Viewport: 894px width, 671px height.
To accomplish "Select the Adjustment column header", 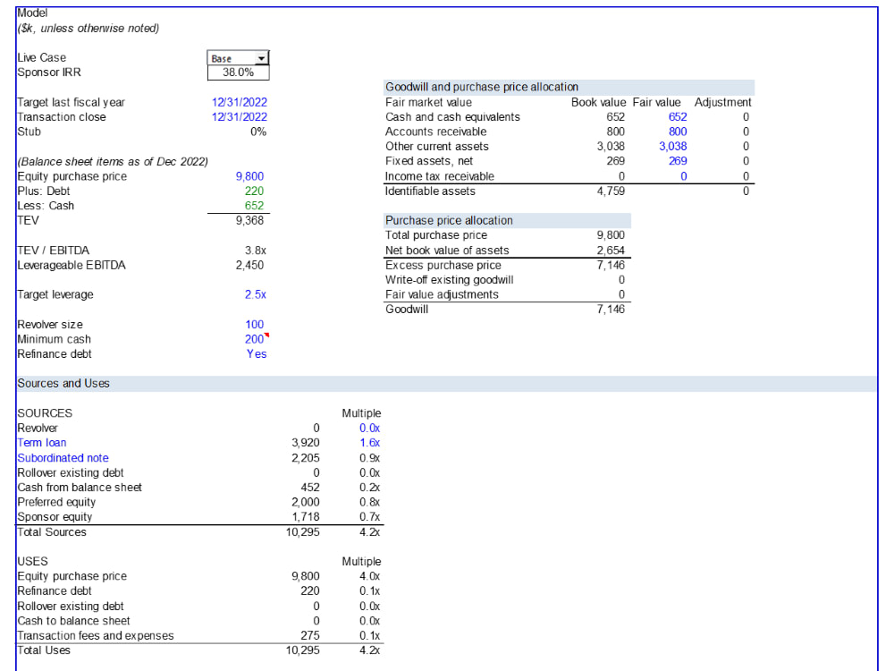I will click(723, 103).
